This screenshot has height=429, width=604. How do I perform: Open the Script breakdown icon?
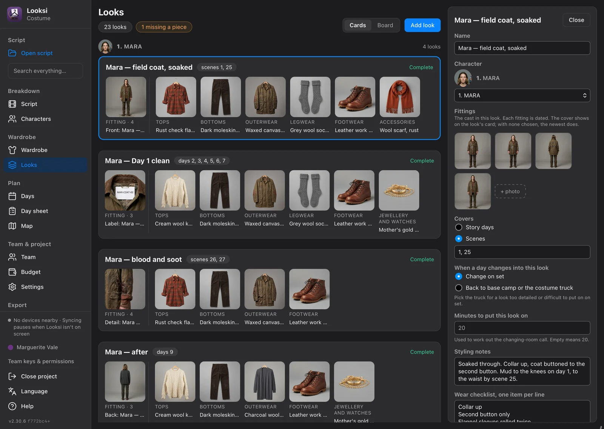pos(12,104)
